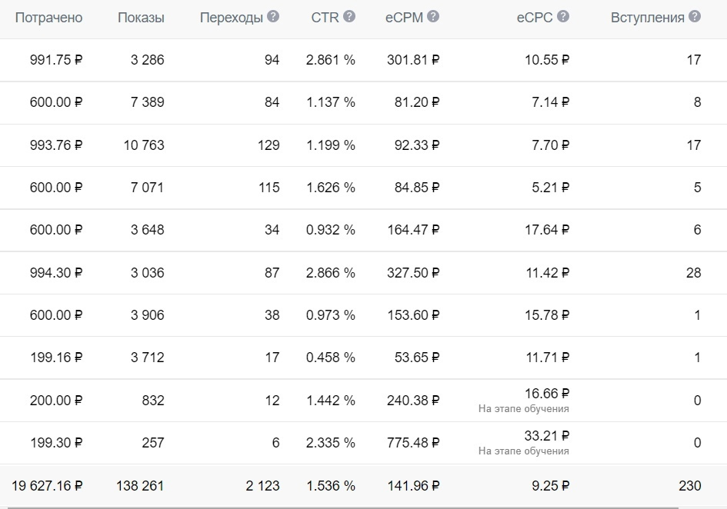Select clicks value 129
Screen dimensions: 727x509
pyautogui.click(x=269, y=145)
